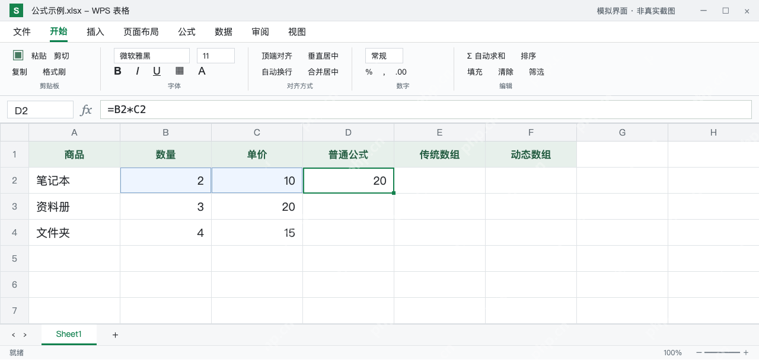Toggle italic formatting (I)
Image resolution: width=759 pixels, height=360 pixels.
coord(138,71)
